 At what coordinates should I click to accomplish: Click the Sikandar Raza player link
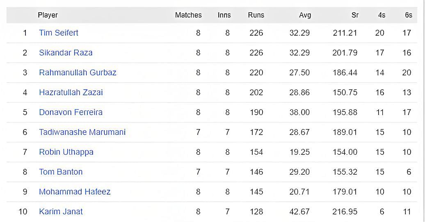point(66,52)
